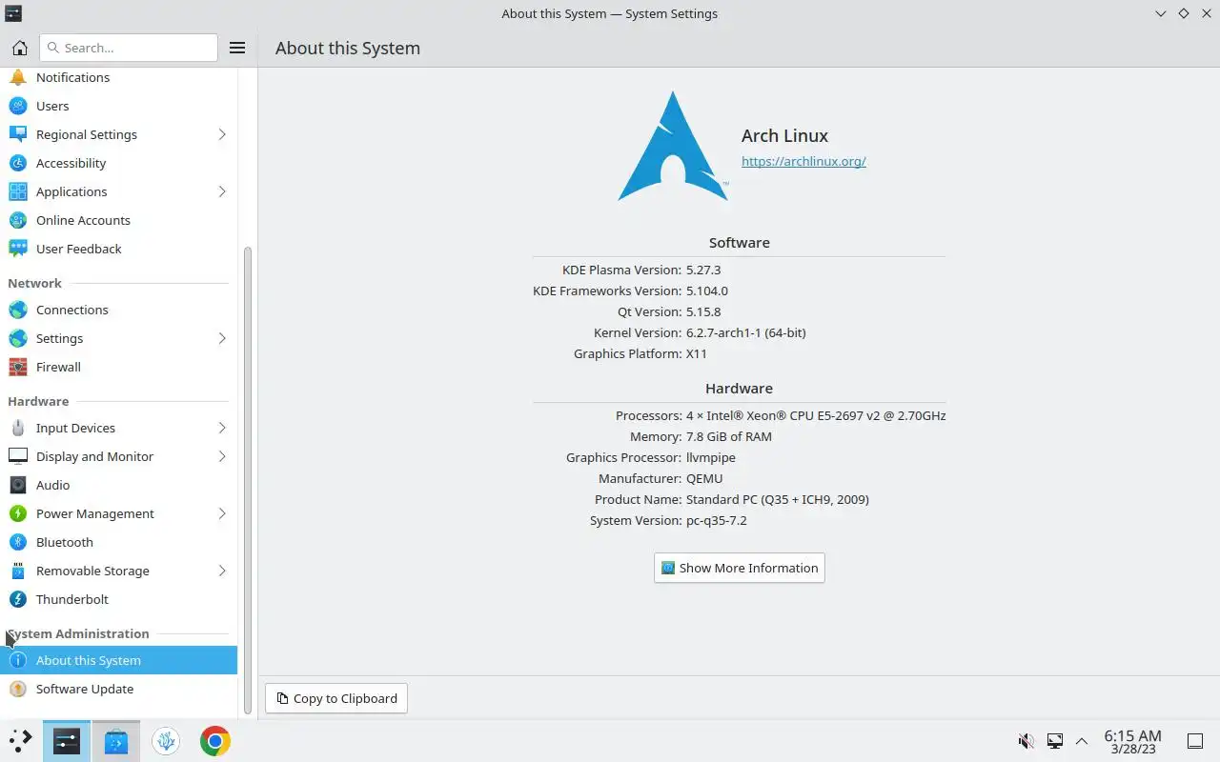
Task: Click the clock showing 6:15 AM
Action: (x=1132, y=741)
